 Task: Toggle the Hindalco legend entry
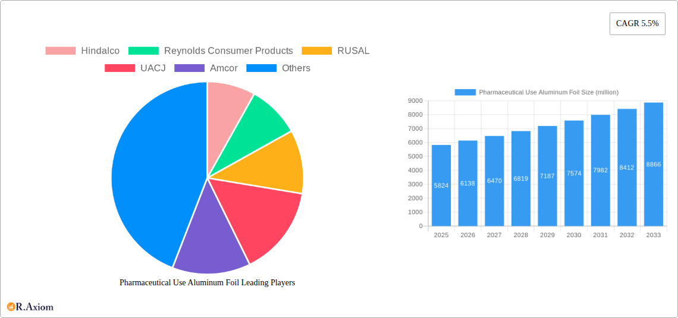click(83, 51)
